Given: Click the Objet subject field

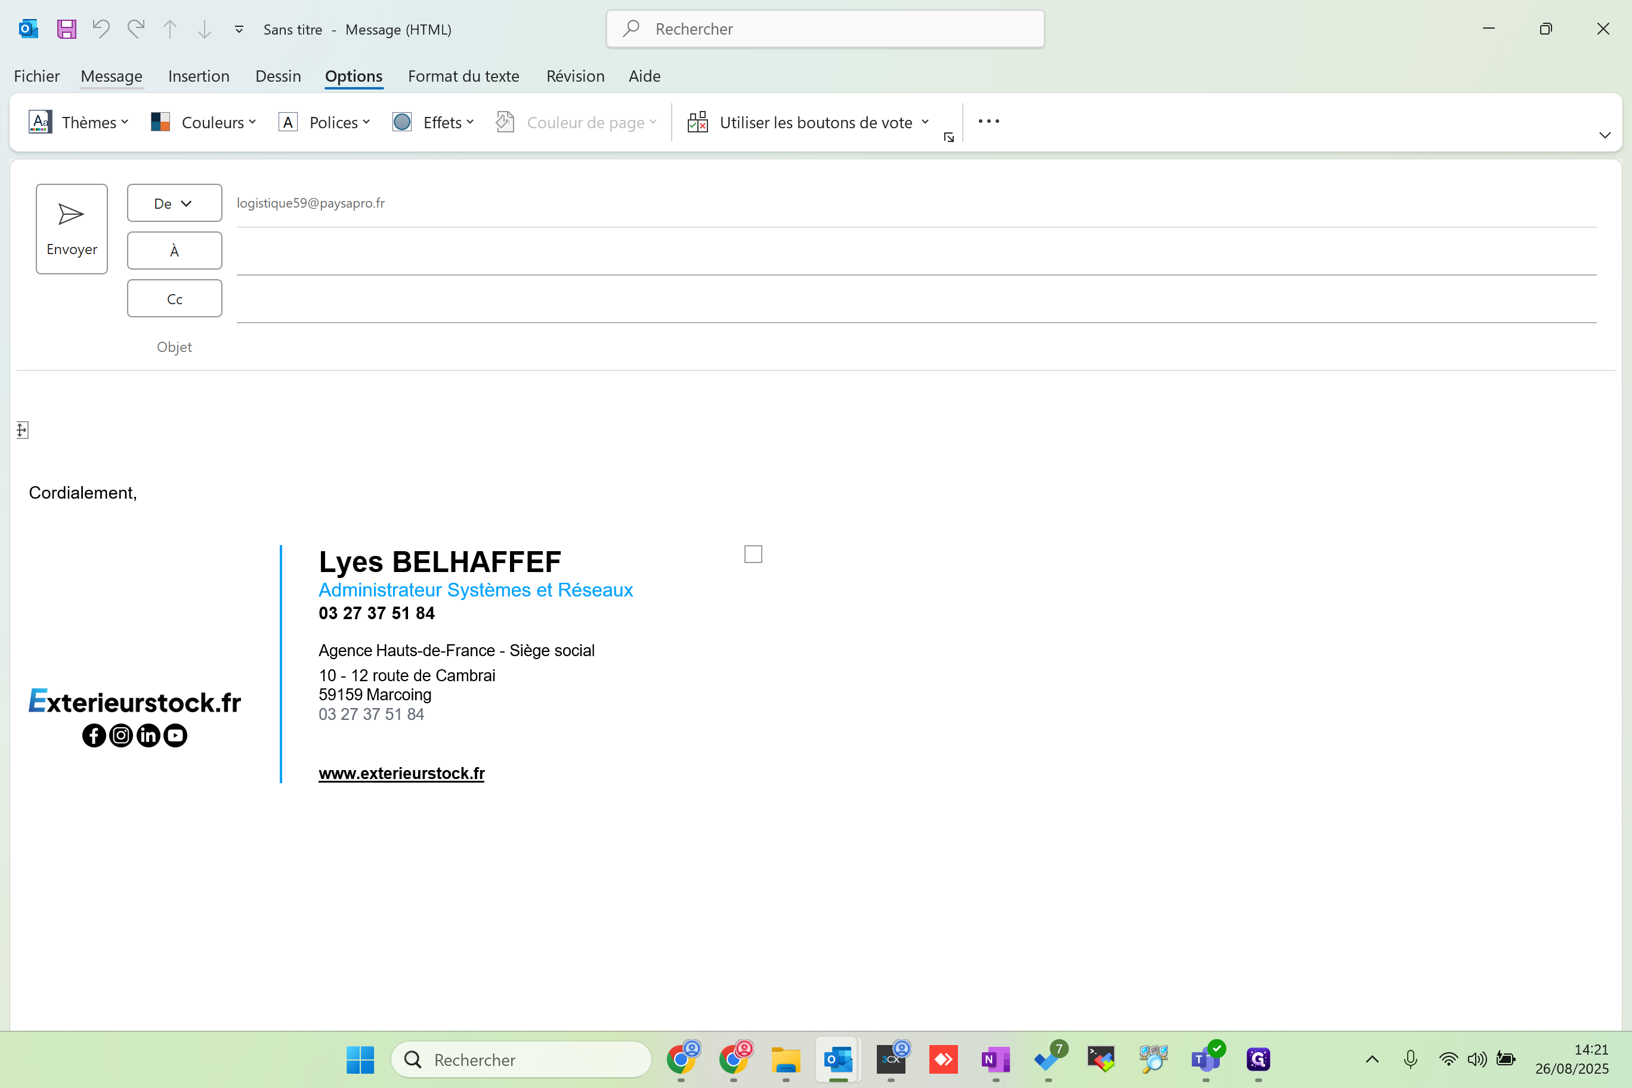Looking at the screenshot, I should (x=916, y=347).
